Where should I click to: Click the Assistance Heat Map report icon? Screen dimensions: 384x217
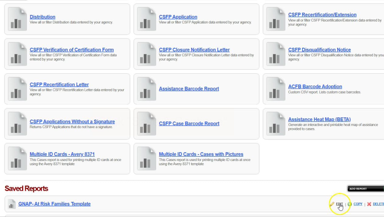pyautogui.click(x=276, y=124)
